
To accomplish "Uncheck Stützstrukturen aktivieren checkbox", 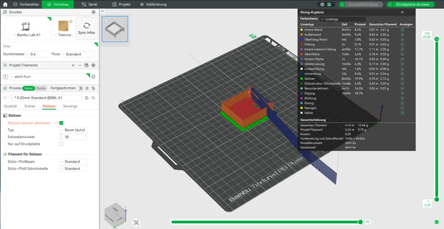I will [61, 123].
